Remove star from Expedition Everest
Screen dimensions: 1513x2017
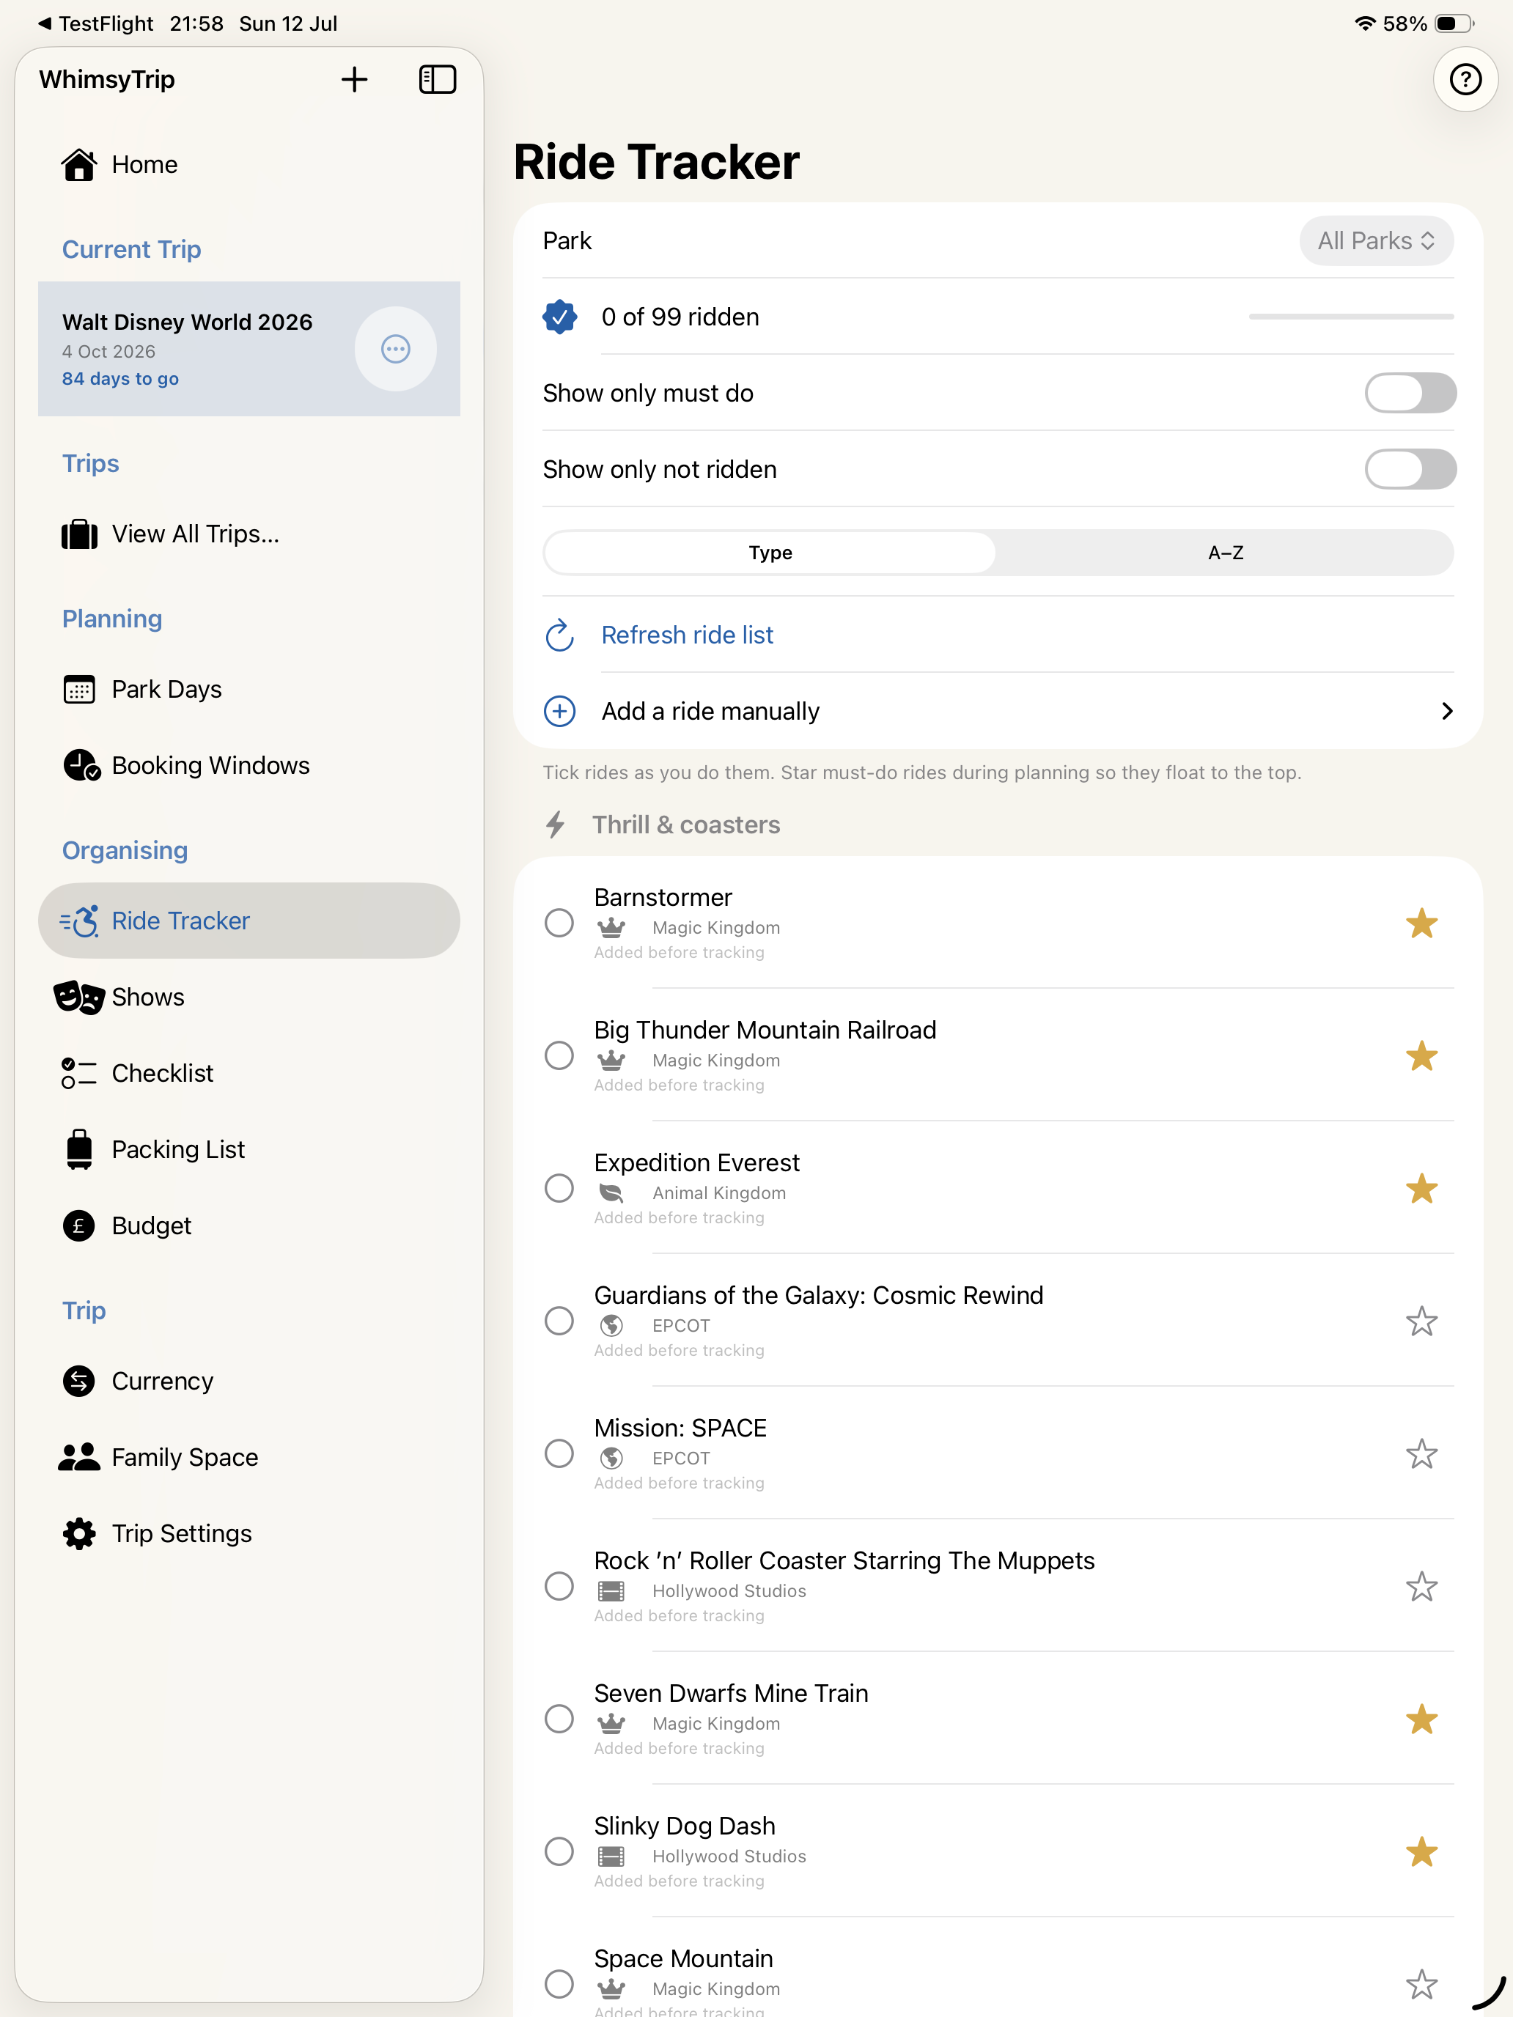pyautogui.click(x=1421, y=1189)
